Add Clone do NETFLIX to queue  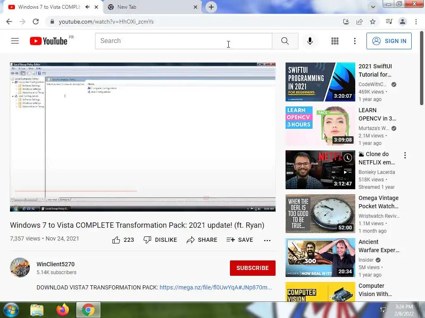[347, 171]
